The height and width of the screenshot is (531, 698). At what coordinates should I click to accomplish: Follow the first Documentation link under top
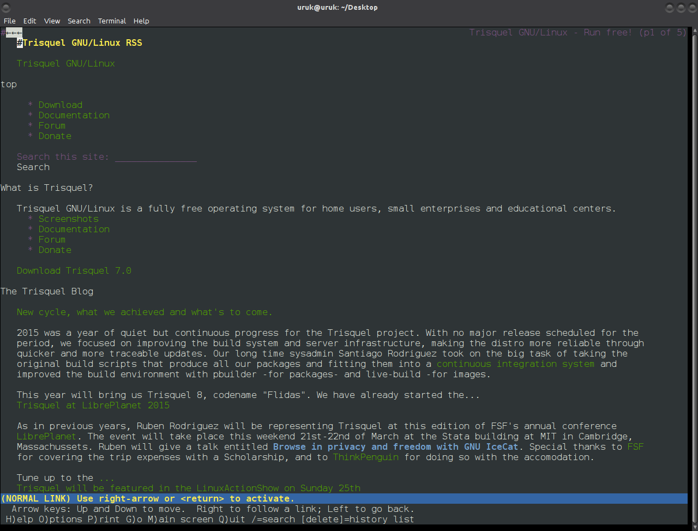click(x=74, y=115)
